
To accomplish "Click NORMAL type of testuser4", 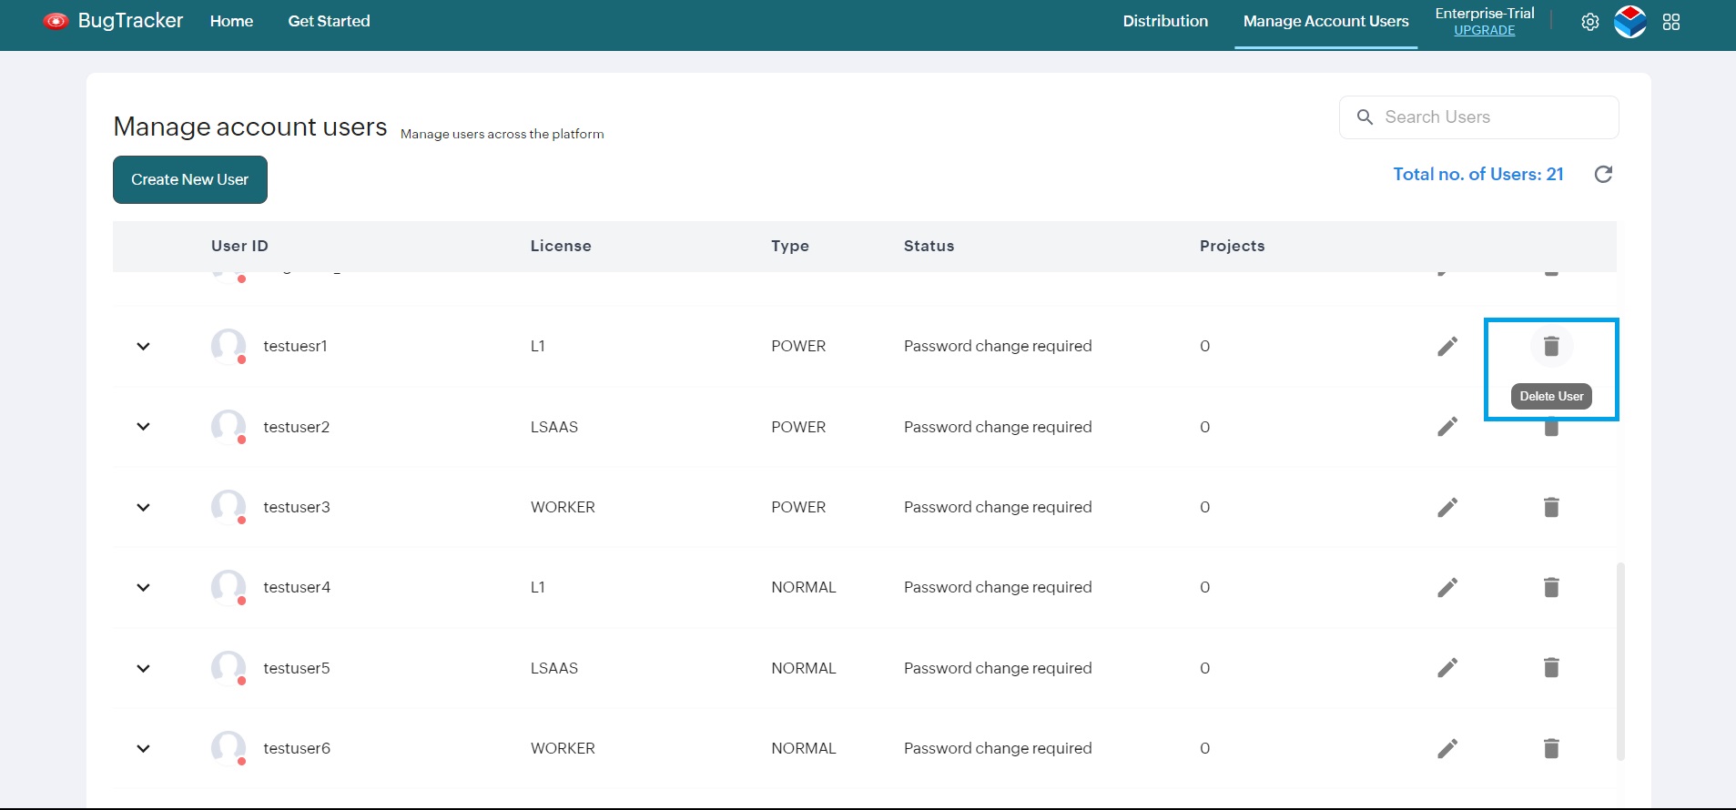I will click(x=803, y=587).
